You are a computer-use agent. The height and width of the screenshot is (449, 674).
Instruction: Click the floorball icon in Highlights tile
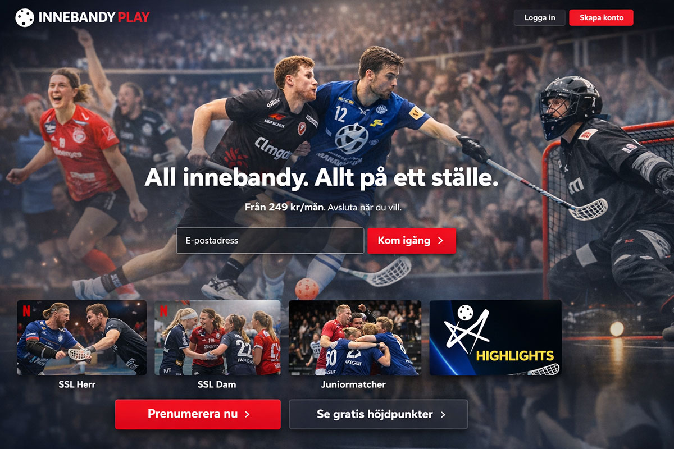[x=464, y=313]
